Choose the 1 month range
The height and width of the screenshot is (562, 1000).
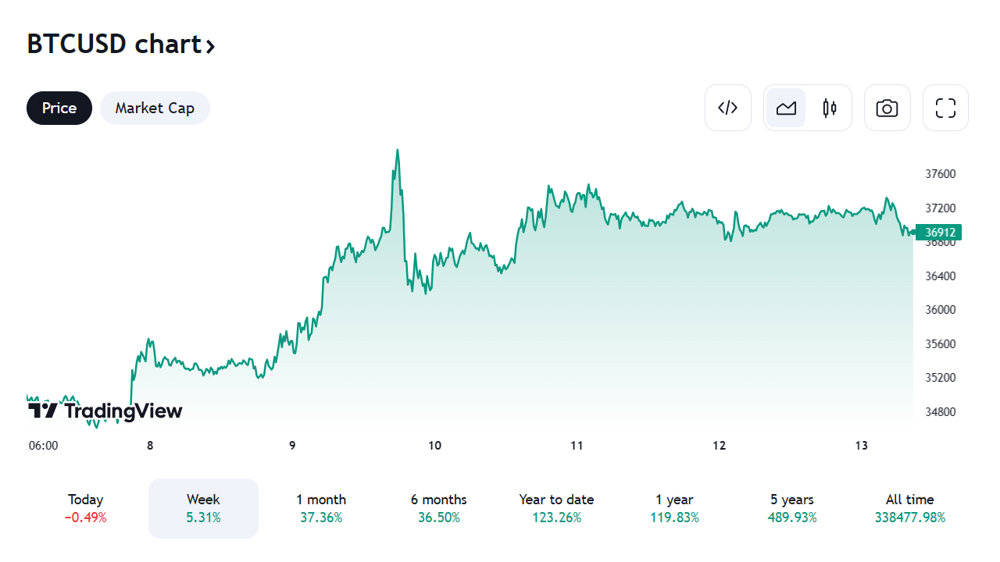click(321, 507)
